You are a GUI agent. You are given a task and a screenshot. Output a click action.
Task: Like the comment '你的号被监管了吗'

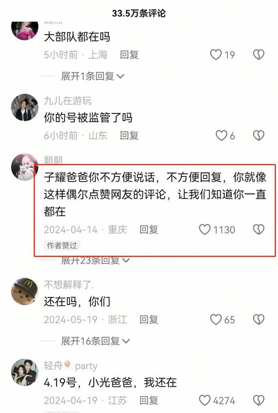(x=221, y=135)
